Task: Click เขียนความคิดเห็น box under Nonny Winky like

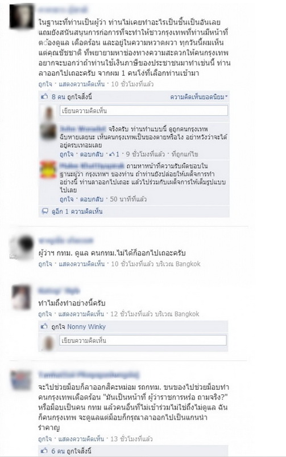Action: pos(143,340)
